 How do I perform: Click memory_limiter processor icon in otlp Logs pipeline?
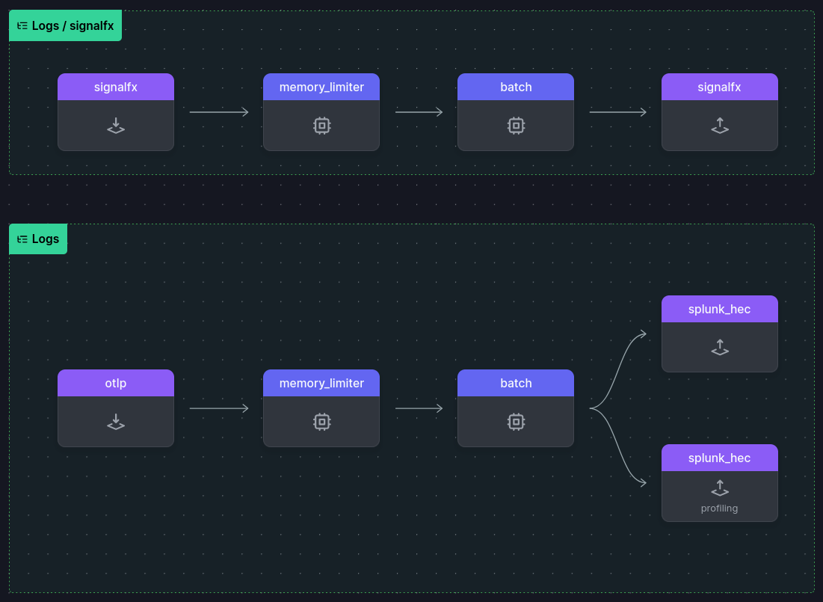(321, 422)
